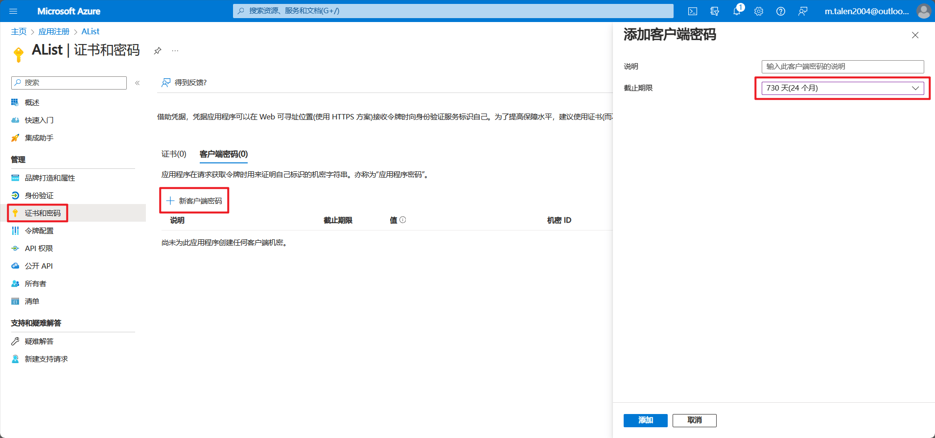Open Cloud Shell from the top bar

click(692, 11)
